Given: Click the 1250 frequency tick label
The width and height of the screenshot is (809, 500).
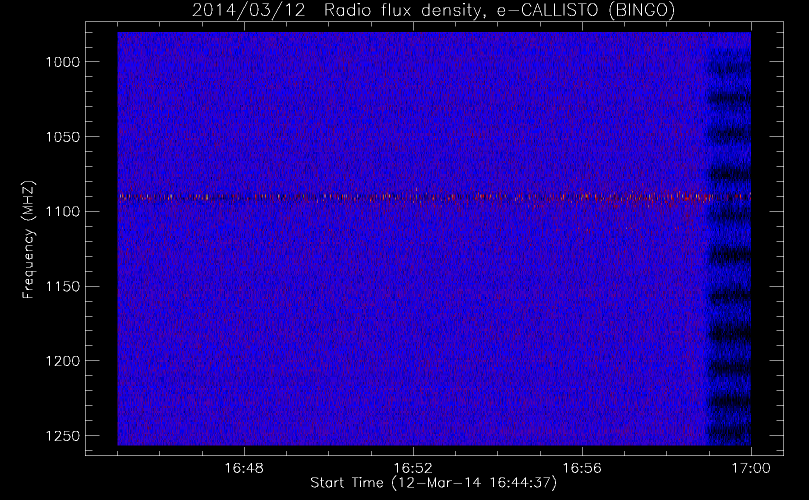Looking at the screenshot, I should (62, 436).
